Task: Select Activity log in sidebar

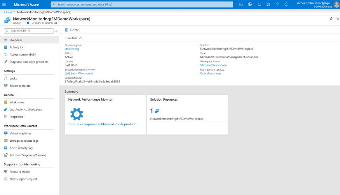Action: click(17, 47)
